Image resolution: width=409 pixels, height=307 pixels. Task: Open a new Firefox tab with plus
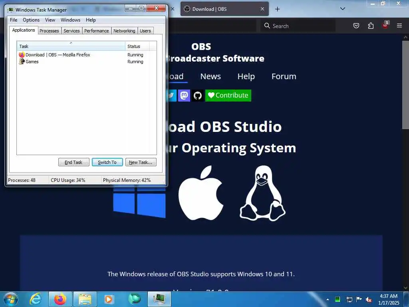(x=277, y=9)
